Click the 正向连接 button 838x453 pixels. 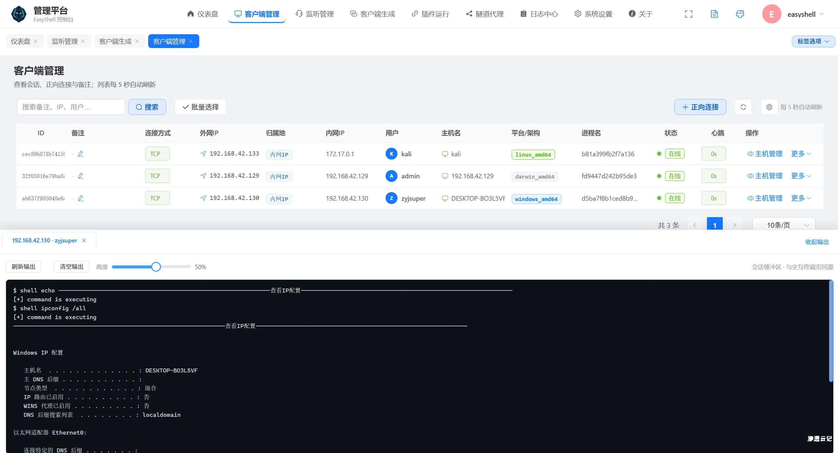point(700,107)
